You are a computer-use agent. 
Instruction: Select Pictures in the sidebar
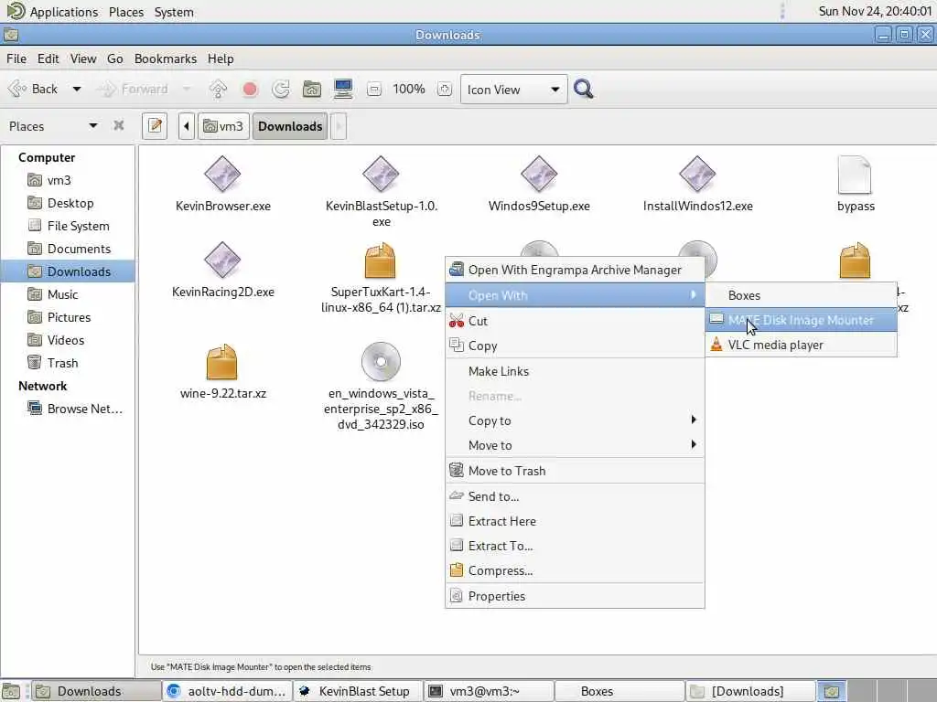click(x=68, y=317)
